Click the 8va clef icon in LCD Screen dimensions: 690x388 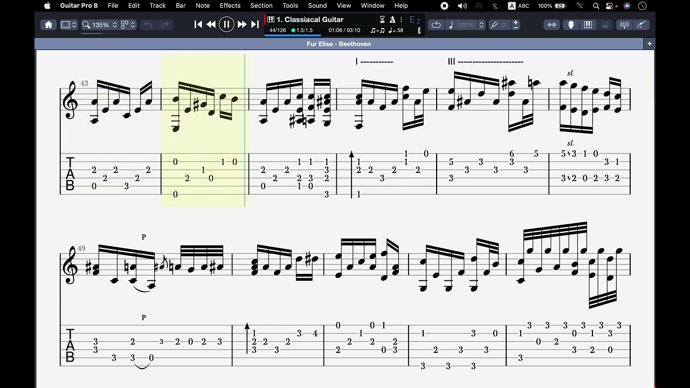pyautogui.click(x=419, y=31)
